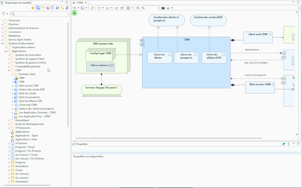Screen dimensions: 302x188
Task: Click the diagram hierarchy icon beside the camera
Action: click(x=168, y=8)
